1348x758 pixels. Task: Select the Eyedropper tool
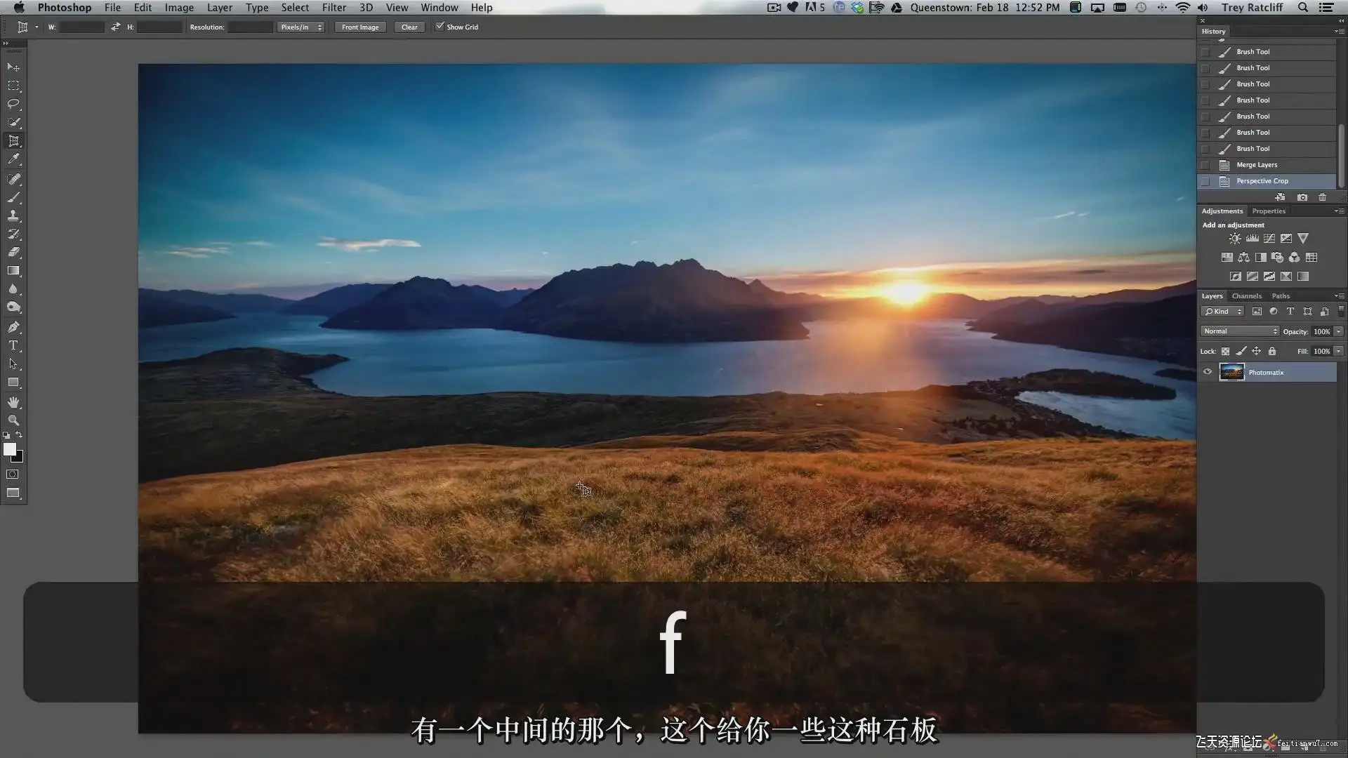(x=13, y=159)
